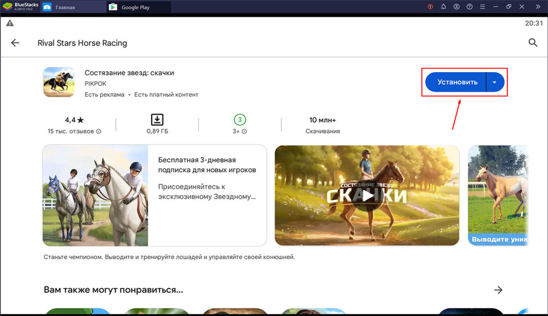Open the free 3-day subscription promo card

pyautogui.click(x=155, y=196)
